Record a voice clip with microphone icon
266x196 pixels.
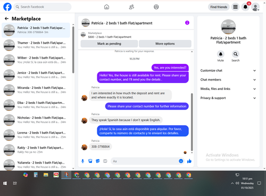tap(82, 161)
